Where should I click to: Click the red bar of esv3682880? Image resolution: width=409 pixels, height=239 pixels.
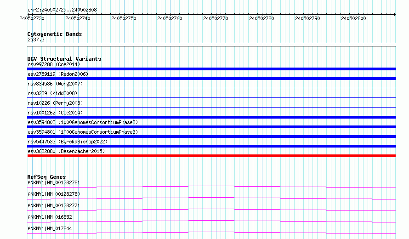coord(211,156)
